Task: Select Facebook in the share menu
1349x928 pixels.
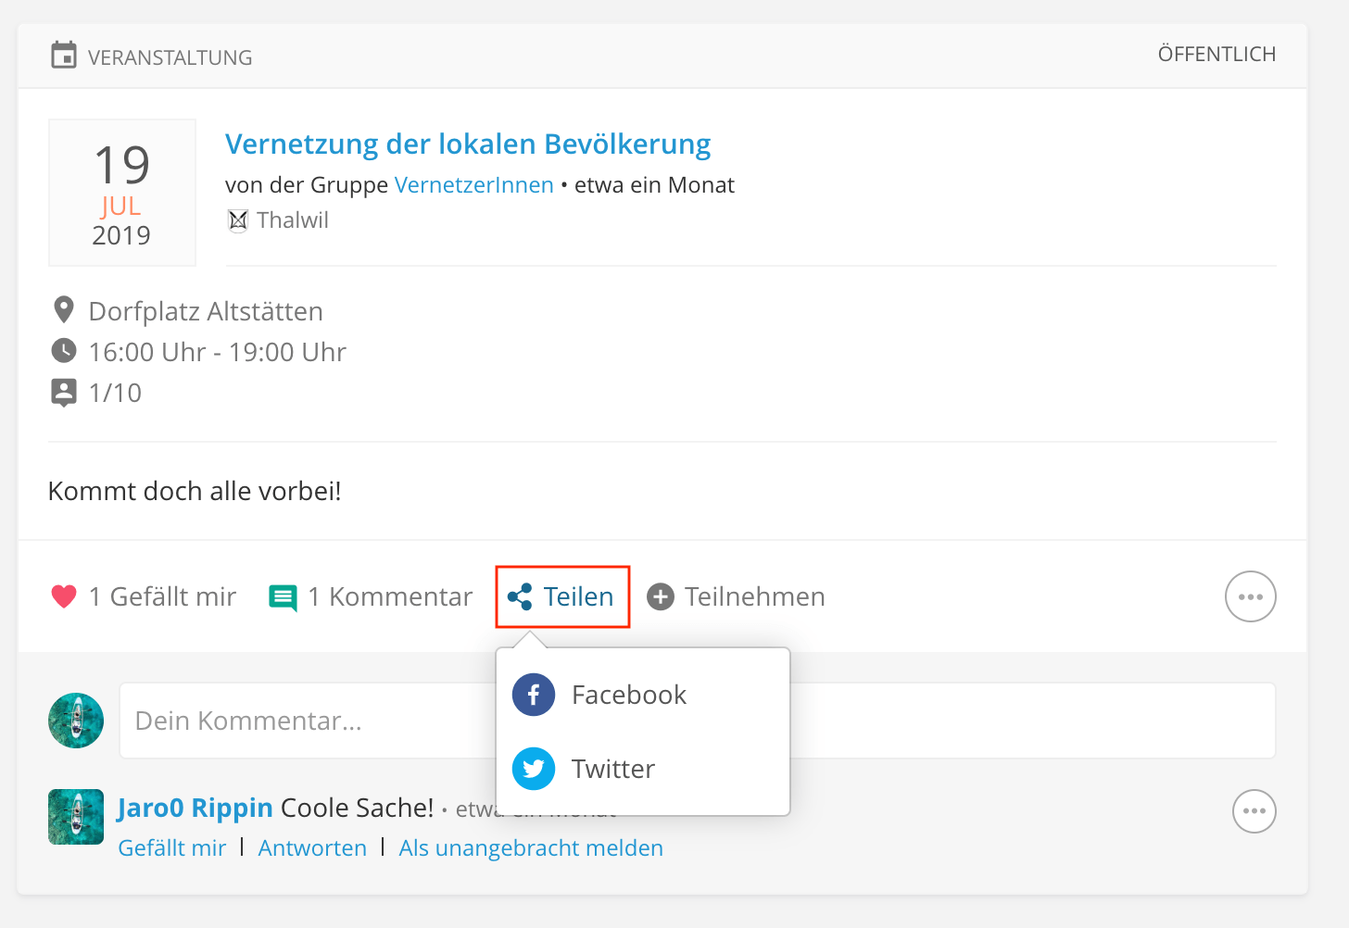Action: point(628,695)
